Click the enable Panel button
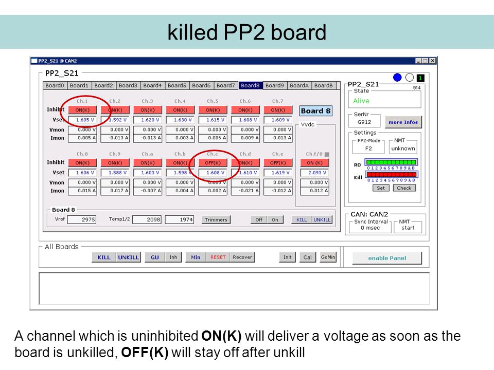494x370 pixels. 387,258
